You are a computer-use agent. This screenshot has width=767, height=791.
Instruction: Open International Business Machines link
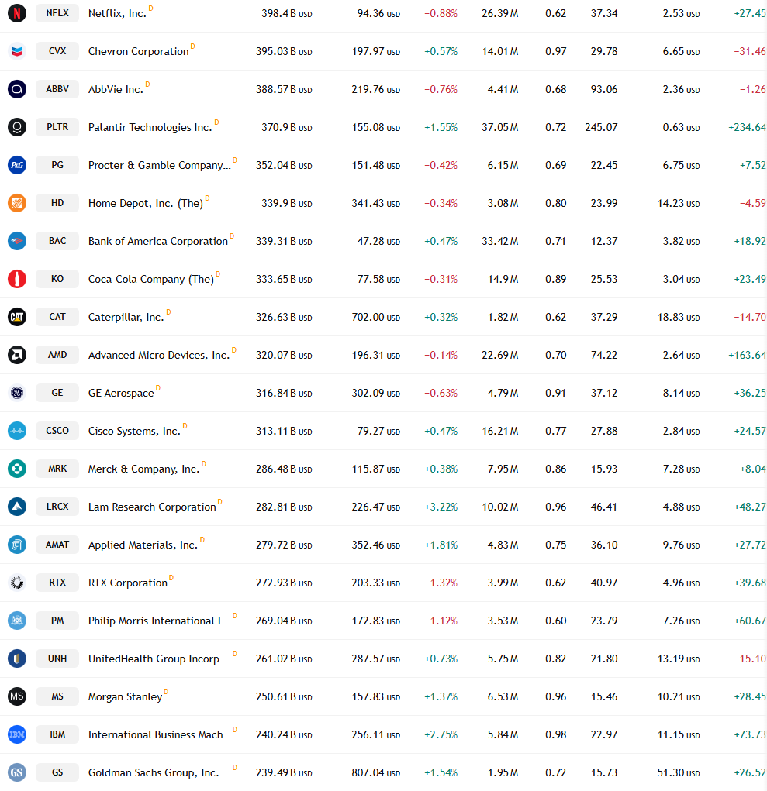pos(160,735)
